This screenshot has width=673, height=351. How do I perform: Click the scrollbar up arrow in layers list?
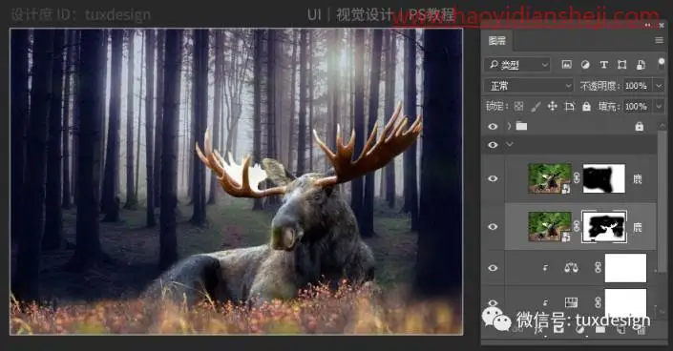coord(662,126)
